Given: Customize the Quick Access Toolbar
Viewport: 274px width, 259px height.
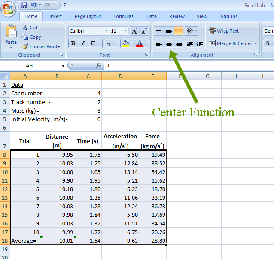Looking at the screenshot, I should (65, 5).
